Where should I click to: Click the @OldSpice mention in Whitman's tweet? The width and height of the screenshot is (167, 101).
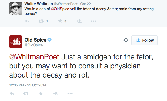pos(60,9)
